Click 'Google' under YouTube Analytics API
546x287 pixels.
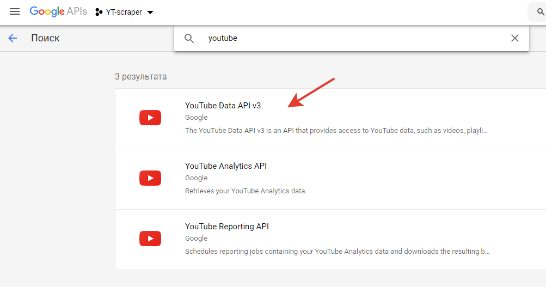pos(197,178)
